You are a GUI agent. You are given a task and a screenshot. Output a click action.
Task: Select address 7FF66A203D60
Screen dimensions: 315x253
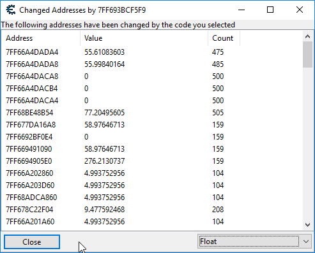(x=30, y=185)
